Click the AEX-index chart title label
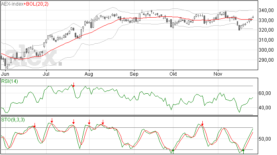277x155 pixels. coord(12,4)
